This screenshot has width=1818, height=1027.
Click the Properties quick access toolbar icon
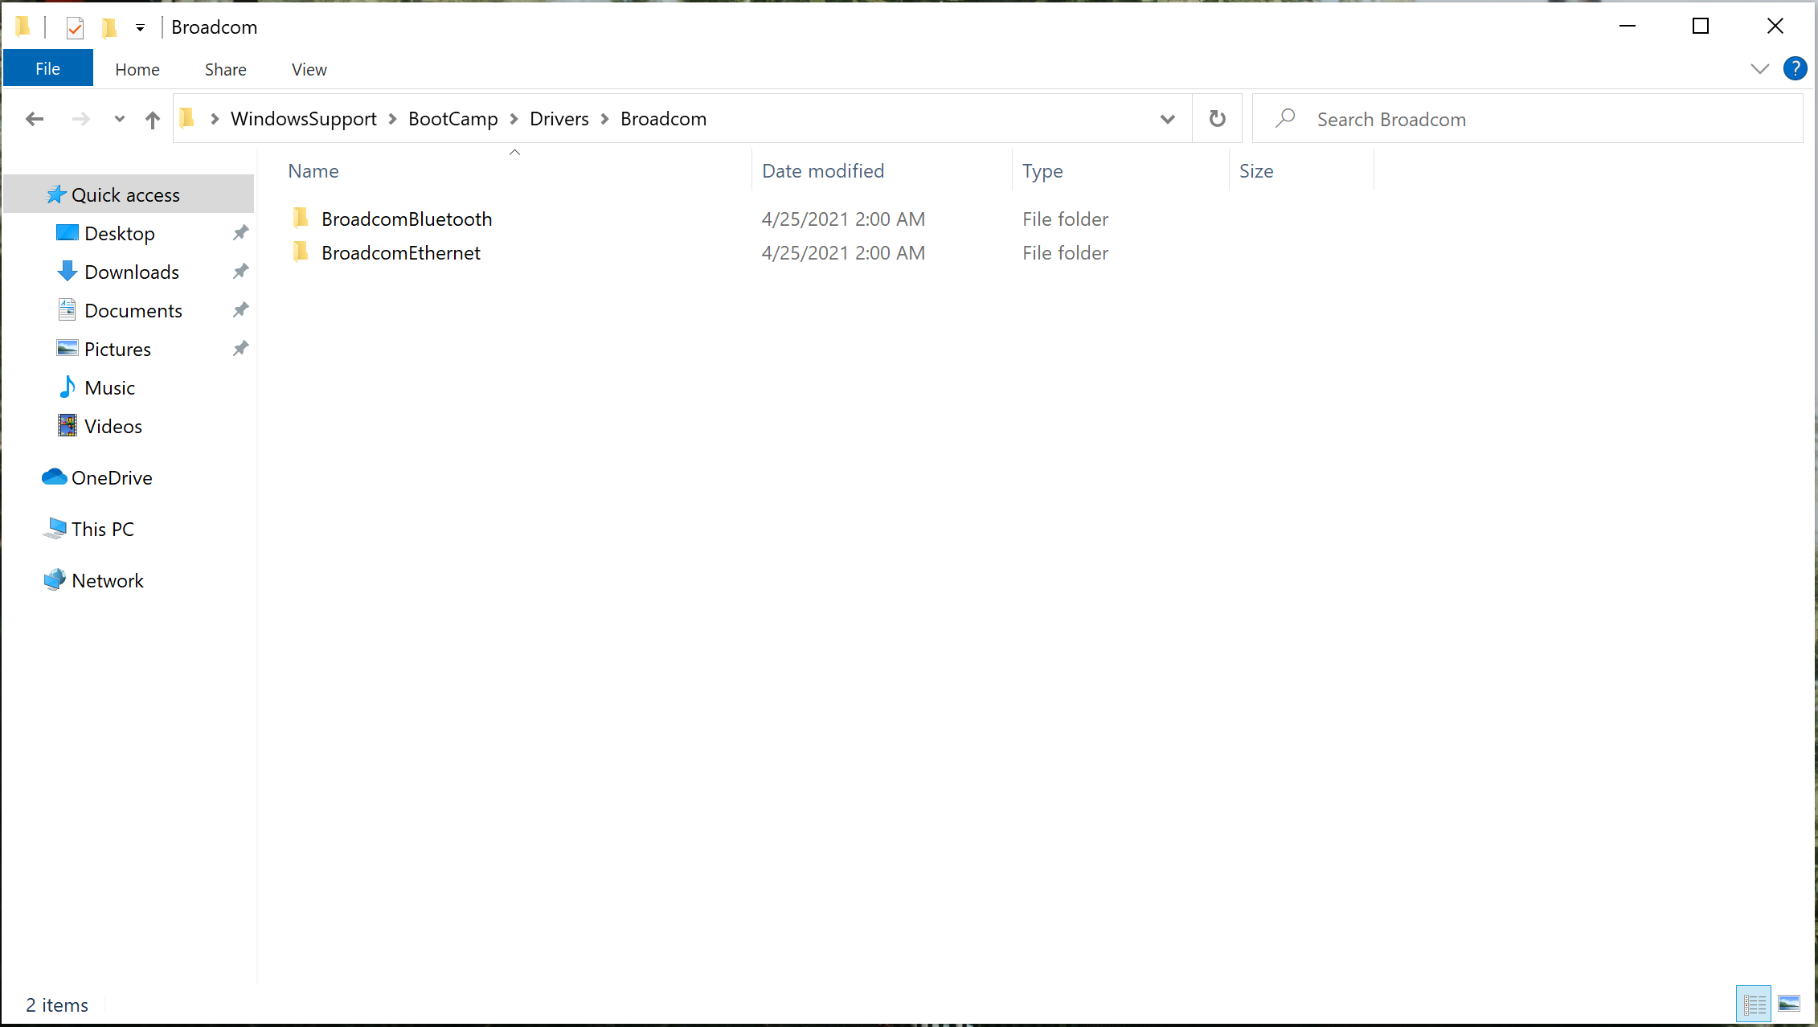click(75, 28)
